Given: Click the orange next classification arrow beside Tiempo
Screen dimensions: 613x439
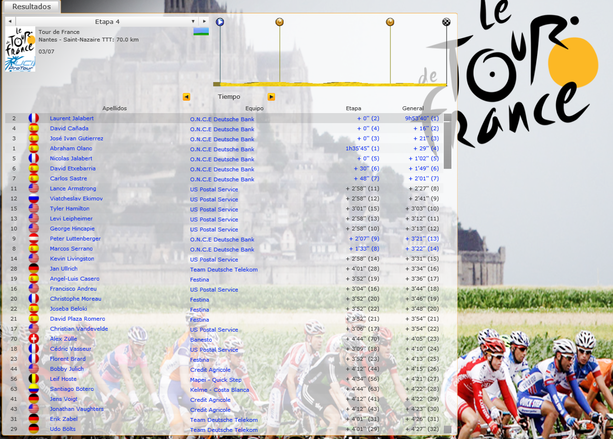Looking at the screenshot, I should (x=271, y=97).
